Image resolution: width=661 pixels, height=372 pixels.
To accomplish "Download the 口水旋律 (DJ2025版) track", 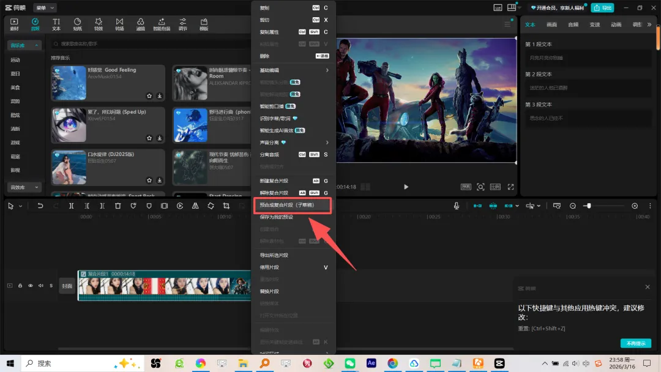I will pyautogui.click(x=160, y=180).
